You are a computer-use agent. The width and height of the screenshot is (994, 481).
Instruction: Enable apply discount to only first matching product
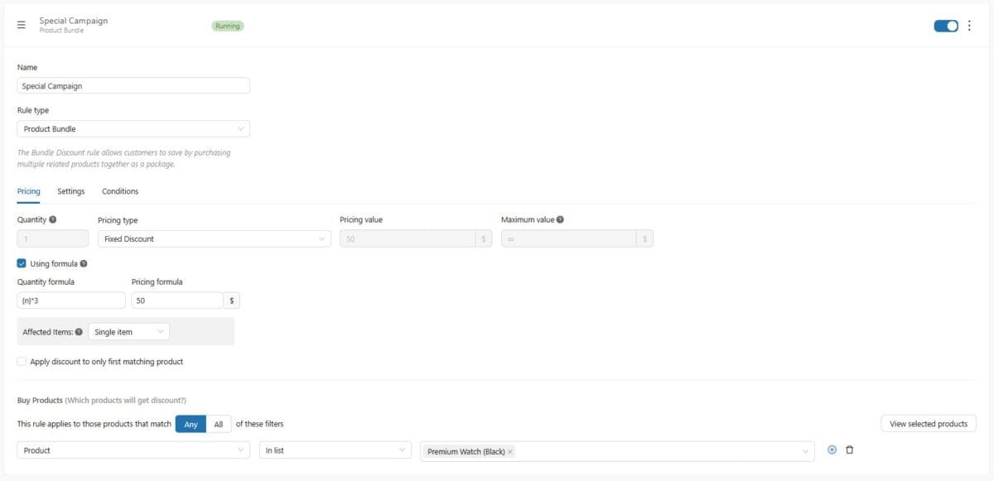(x=22, y=362)
